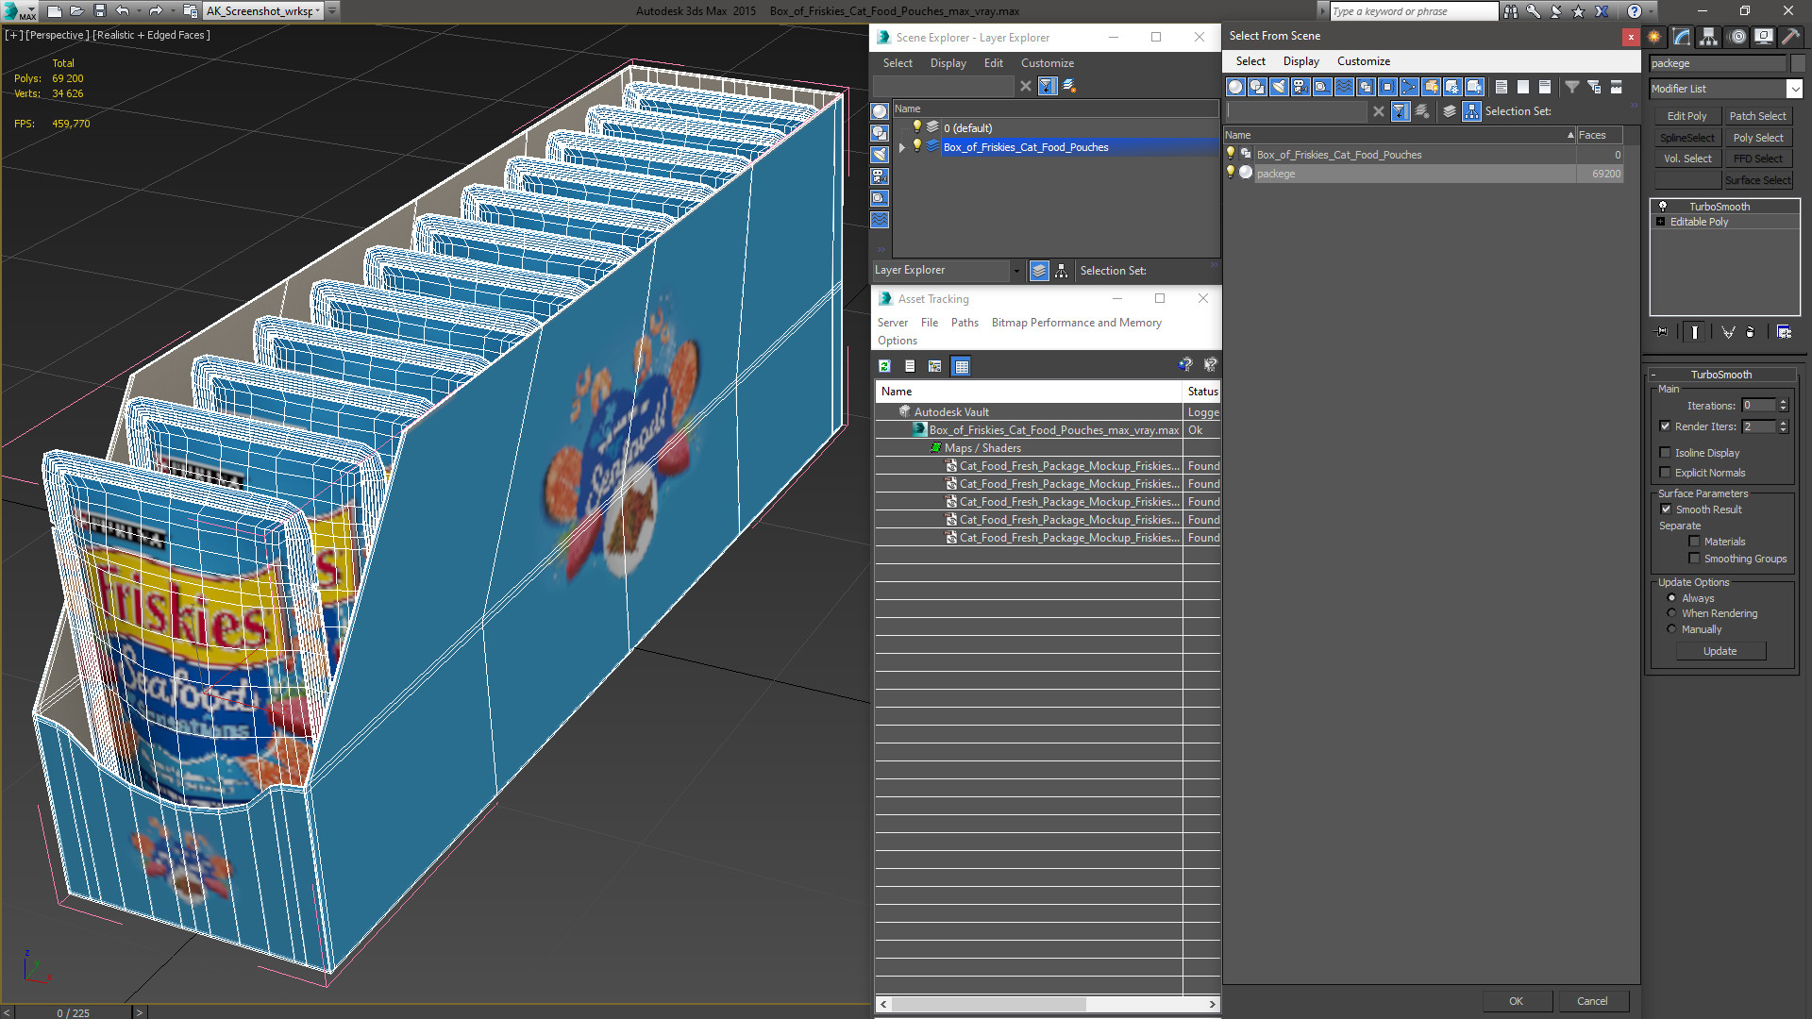
Task: Click the Select All icon in Select From Scene
Action: 1502,87
